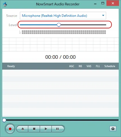The width and height of the screenshot is (121, 137).
Task: Click the Ready status text
Action: (11, 66)
